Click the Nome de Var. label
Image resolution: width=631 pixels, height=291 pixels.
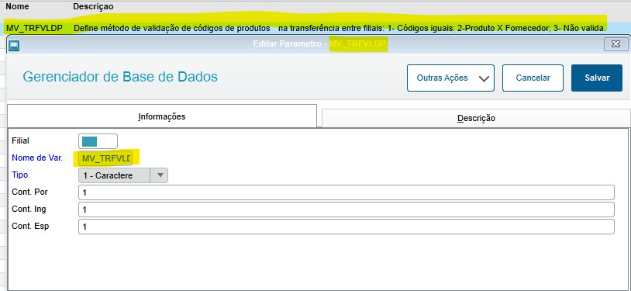pyautogui.click(x=37, y=158)
